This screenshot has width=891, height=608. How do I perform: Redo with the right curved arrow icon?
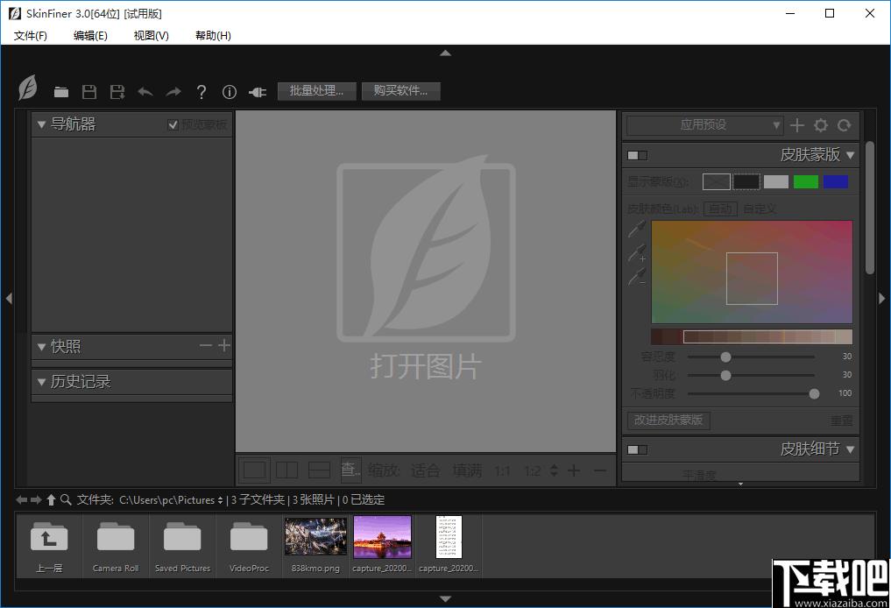pyautogui.click(x=173, y=91)
